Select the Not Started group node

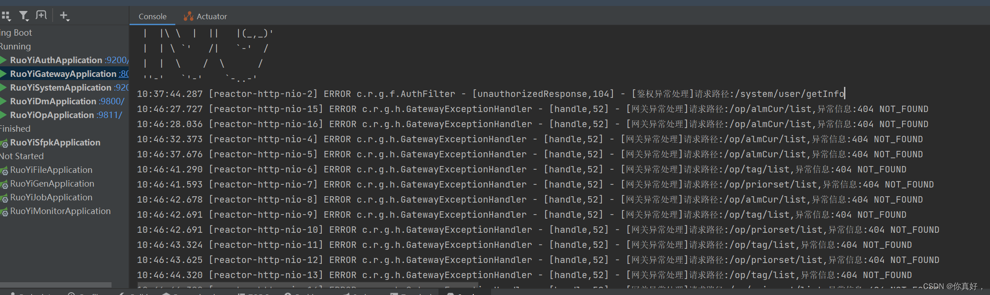point(22,156)
